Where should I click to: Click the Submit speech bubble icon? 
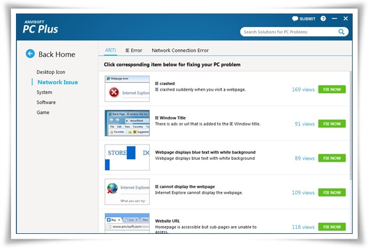(295, 19)
